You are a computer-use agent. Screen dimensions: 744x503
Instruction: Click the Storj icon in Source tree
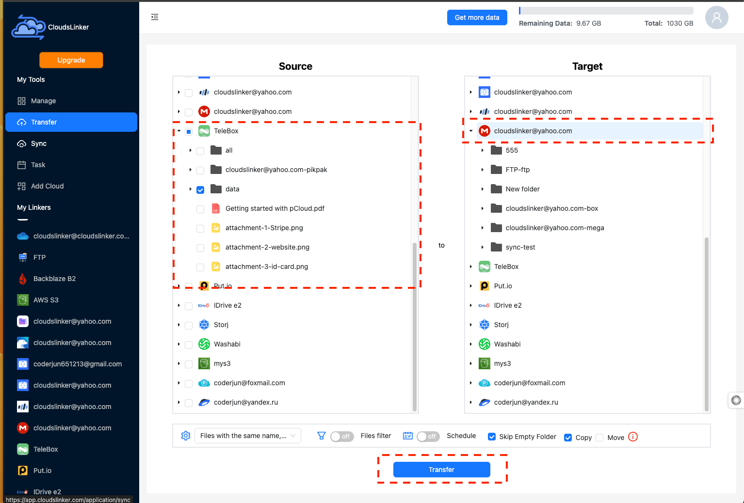[x=204, y=325]
